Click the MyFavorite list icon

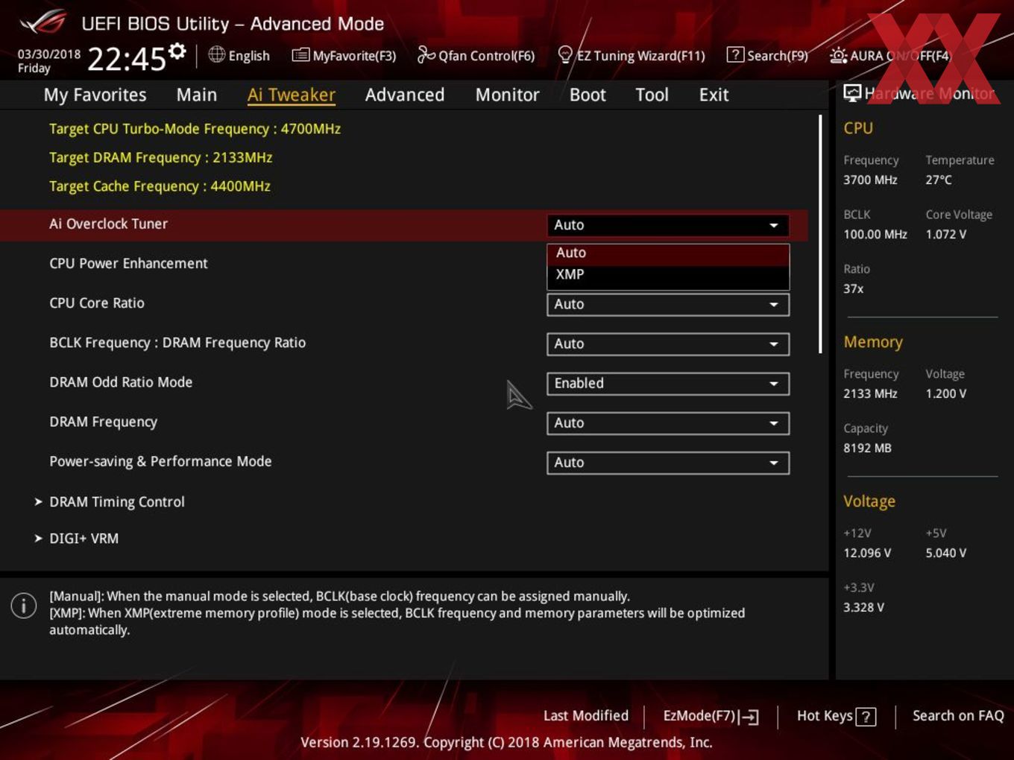tap(300, 55)
